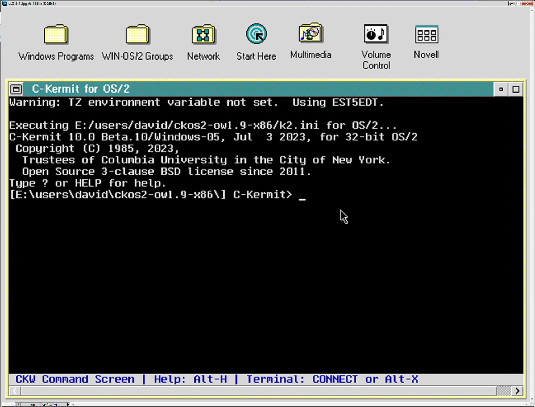Open the WIN-OS/2 Groups folder icon
Screen dimensions: 535x407
(x=138, y=34)
